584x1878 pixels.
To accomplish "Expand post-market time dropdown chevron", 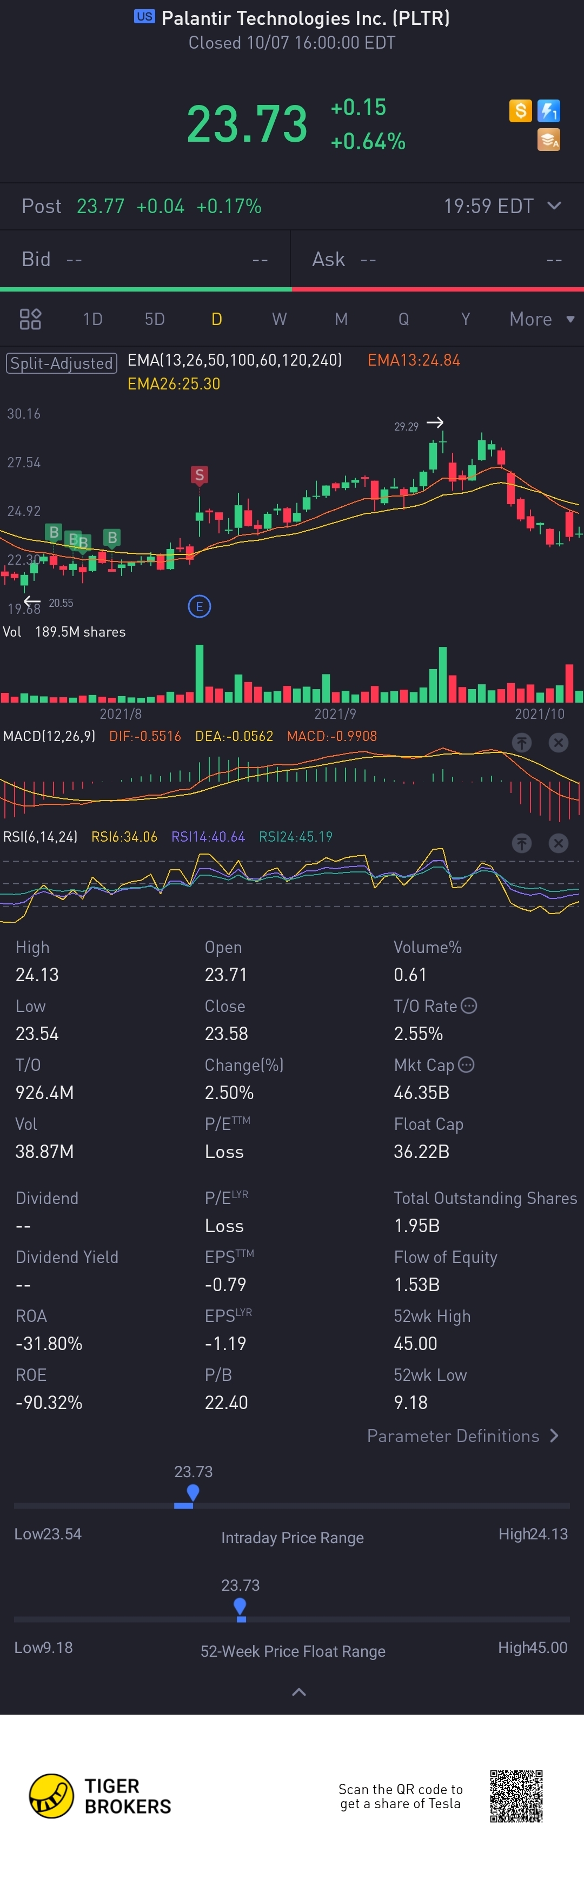I will [554, 206].
